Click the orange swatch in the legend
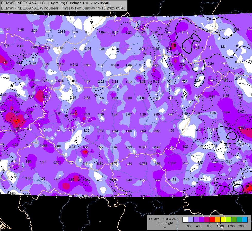 218,220
